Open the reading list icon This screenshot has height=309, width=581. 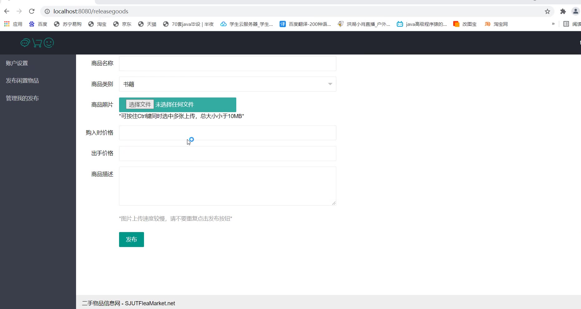tap(566, 24)
